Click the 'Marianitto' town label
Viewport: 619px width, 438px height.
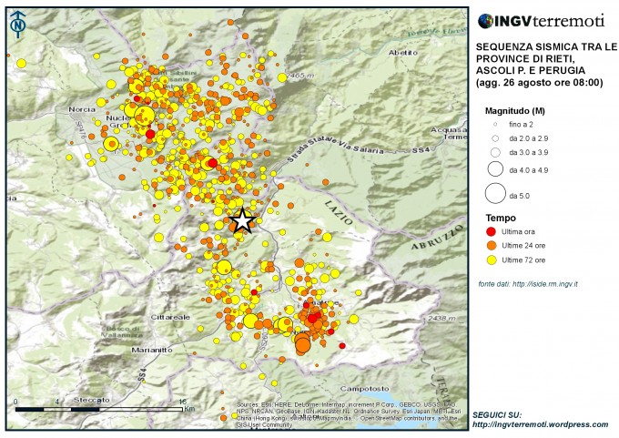pos(125,347)
